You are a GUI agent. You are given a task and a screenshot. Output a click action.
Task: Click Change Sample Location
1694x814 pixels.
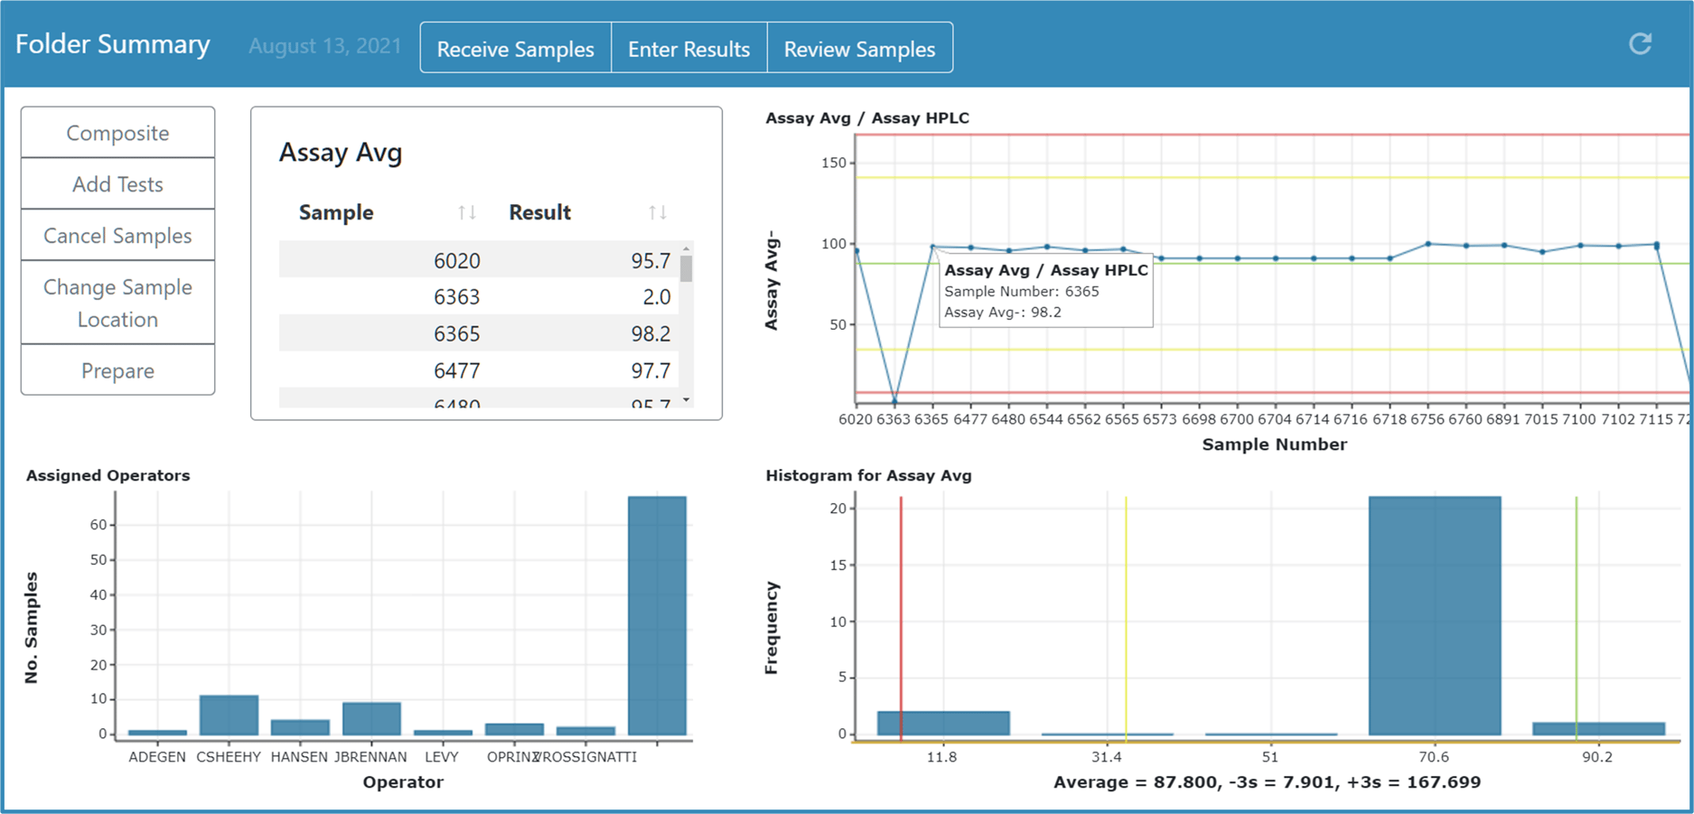pos(117,303)
